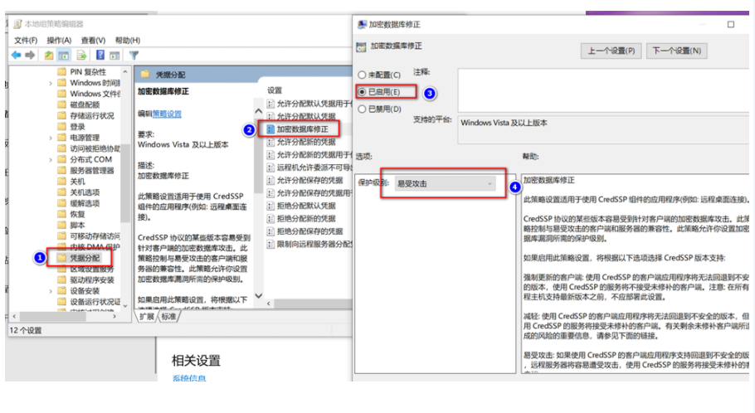Click the Up one level folder icon
Viewport: 755px width, 413px height.
[49, 56]
